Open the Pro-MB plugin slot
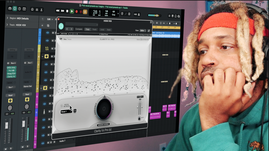Viewport: 269px width, 151px height. pyautogui.click(x=11, y=70)
